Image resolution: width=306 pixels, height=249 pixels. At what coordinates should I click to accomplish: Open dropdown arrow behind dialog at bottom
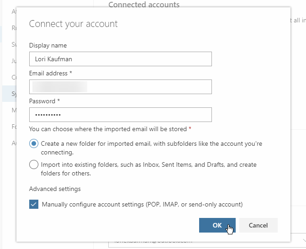click(x=304, y=240)
